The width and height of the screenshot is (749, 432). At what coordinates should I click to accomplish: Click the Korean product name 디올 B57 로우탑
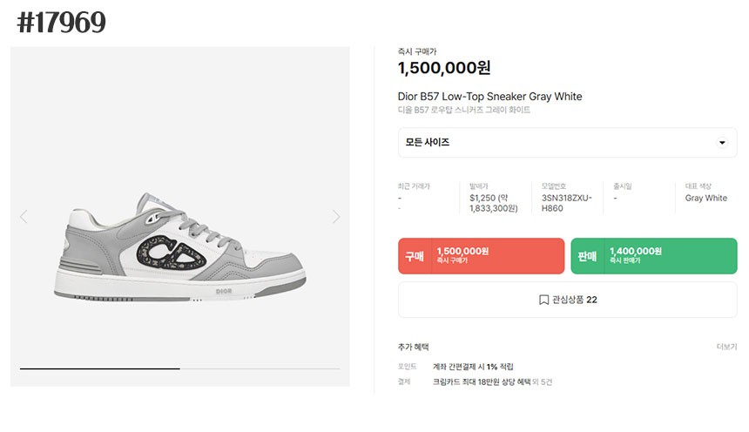[x=463, y=111]
